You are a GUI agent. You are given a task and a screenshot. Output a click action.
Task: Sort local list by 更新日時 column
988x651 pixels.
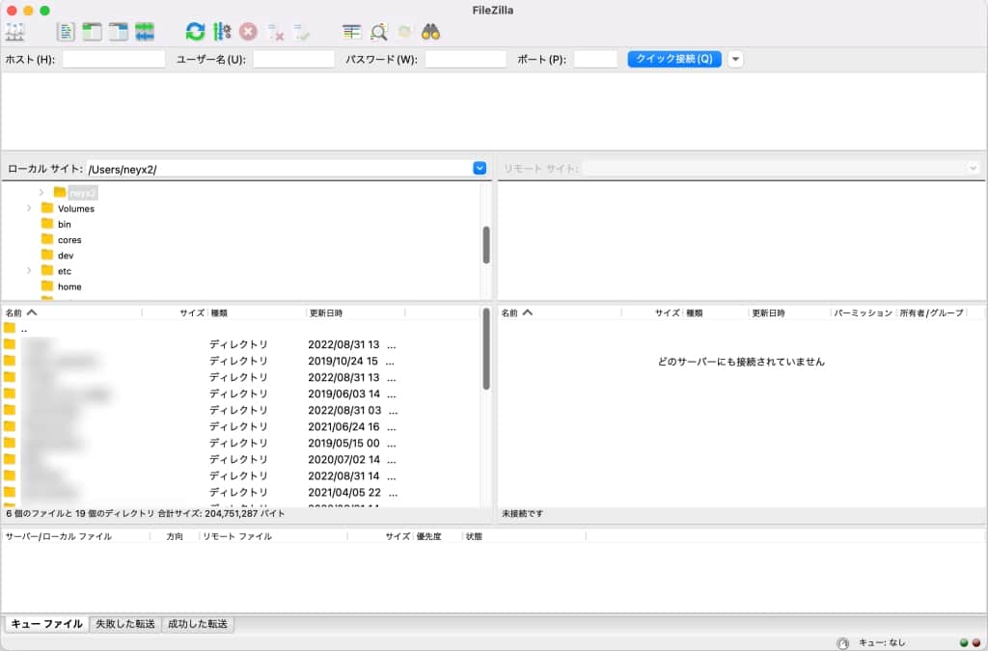tap(356, 312)
